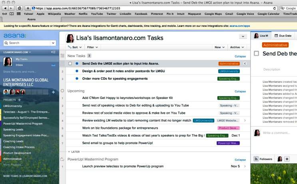Click the plus add-bookmark button beside address bar

[28, 8]
